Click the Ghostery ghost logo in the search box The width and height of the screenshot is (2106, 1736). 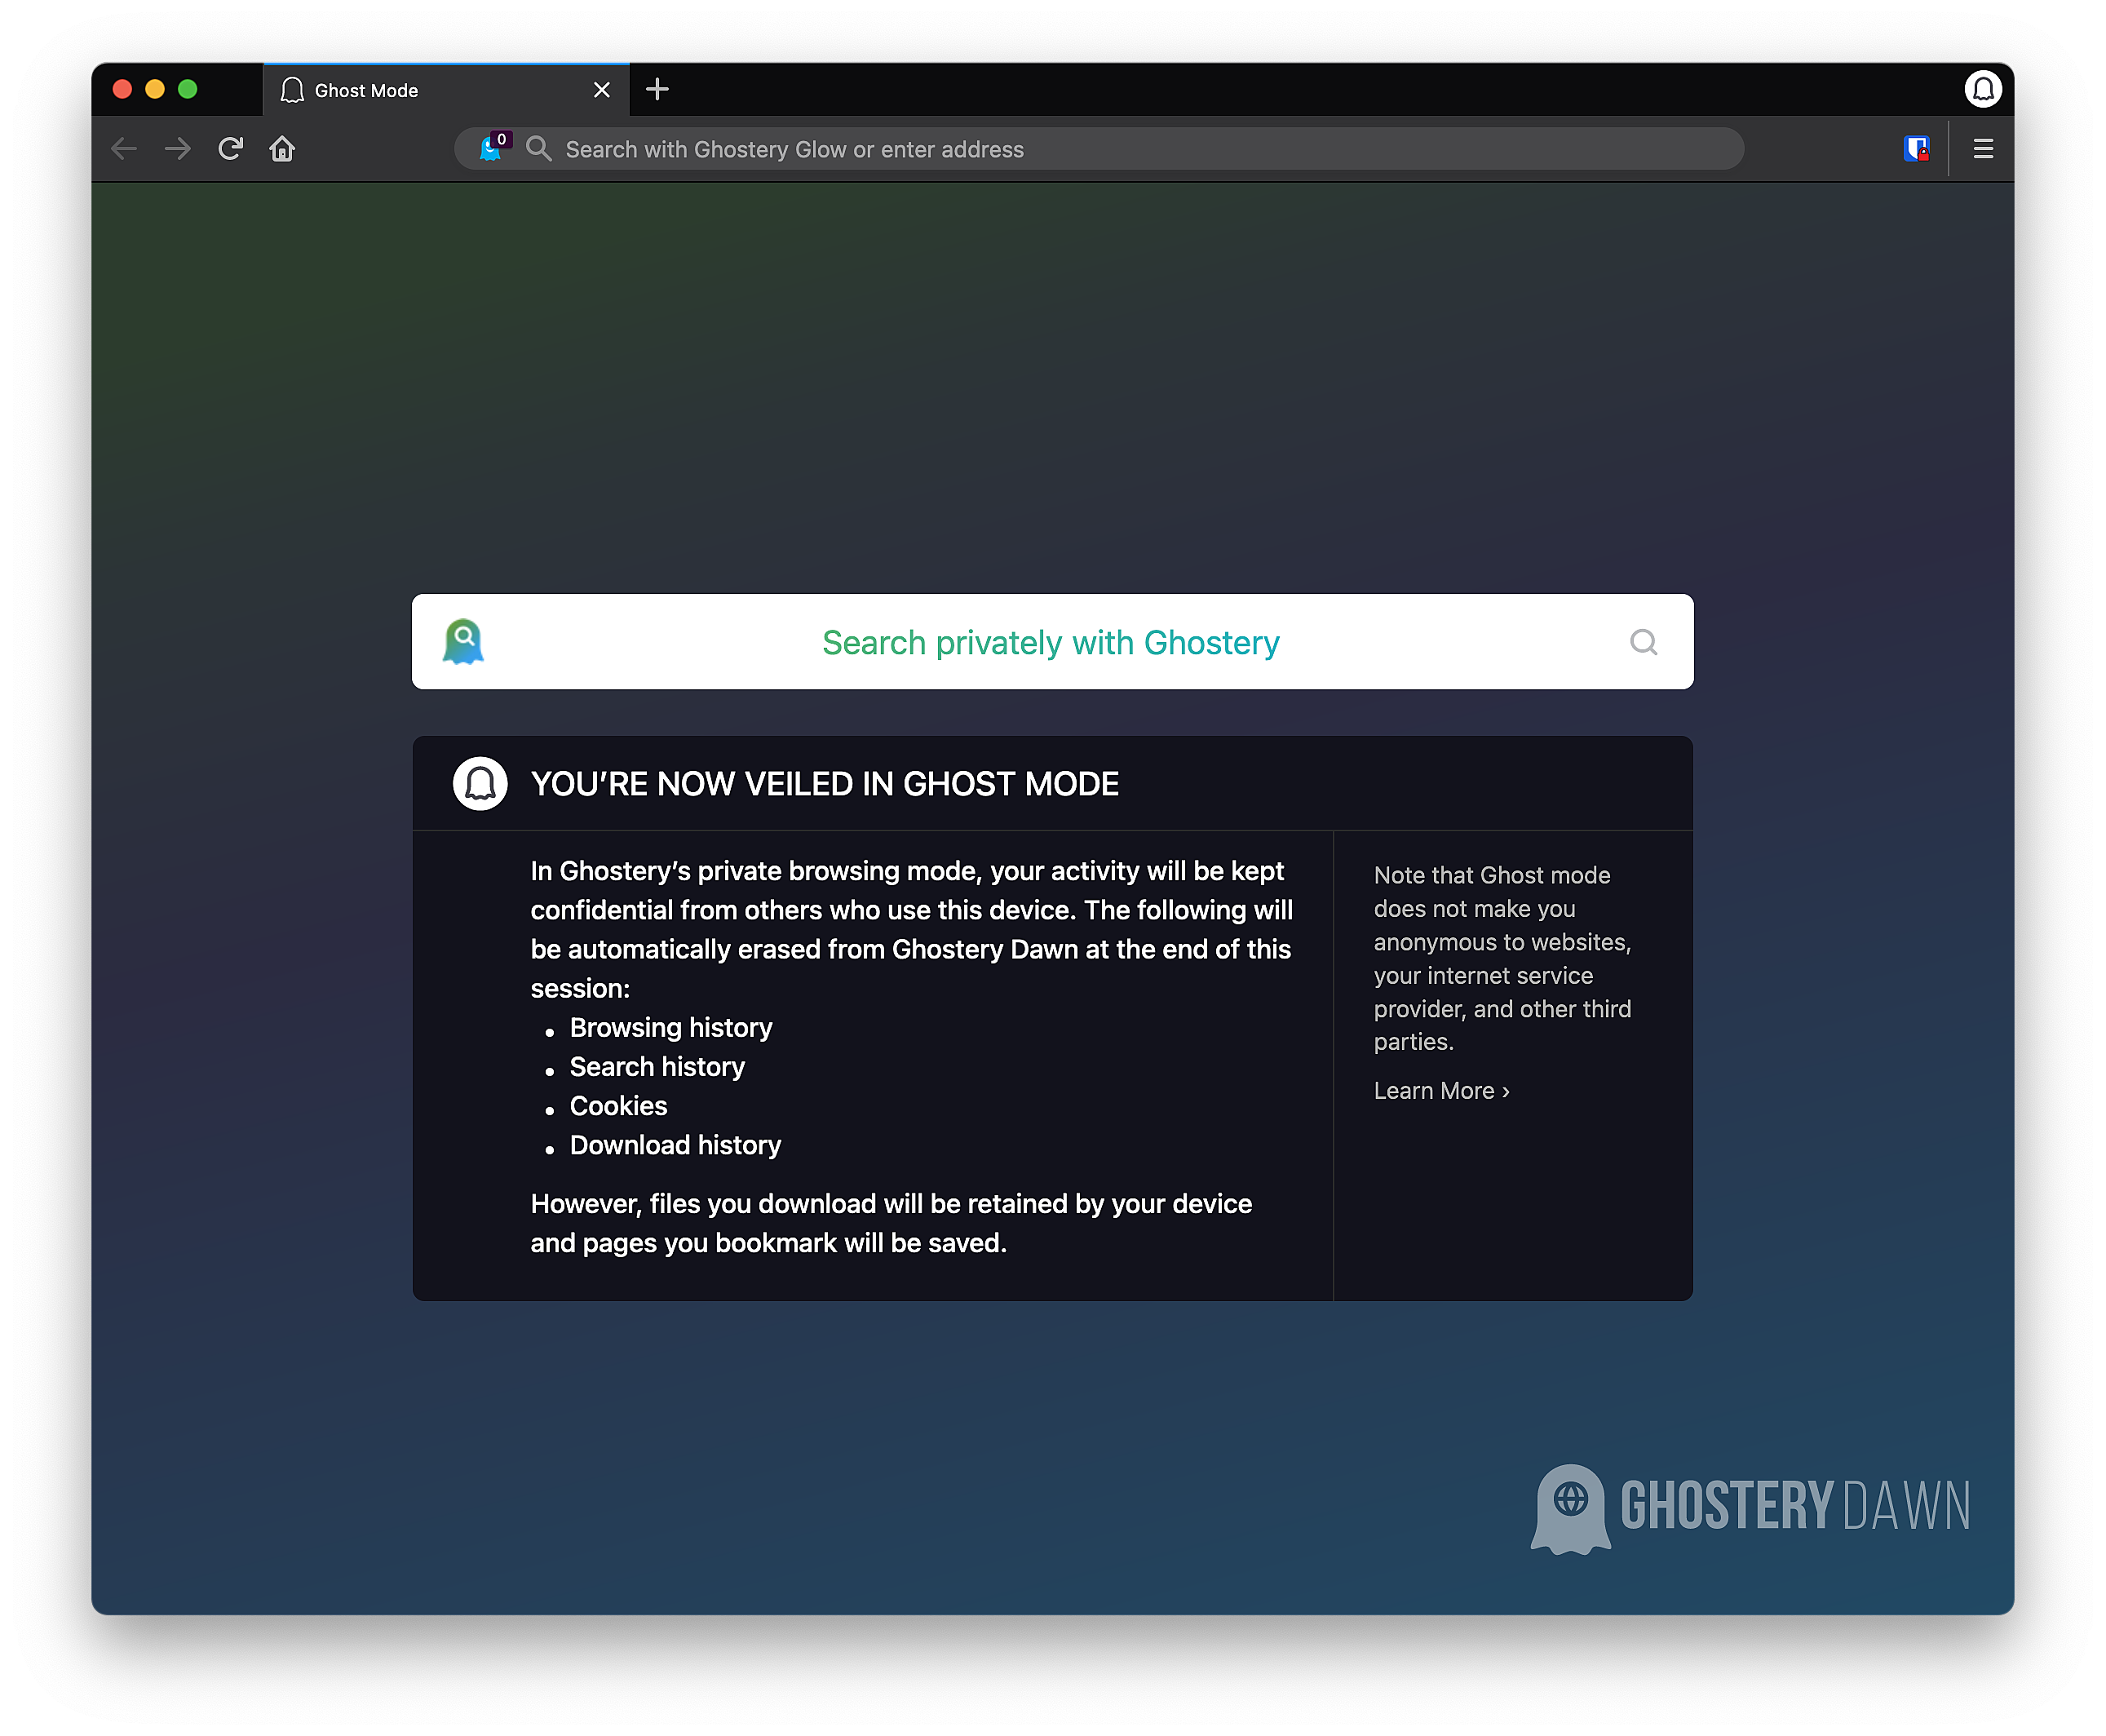463,641
